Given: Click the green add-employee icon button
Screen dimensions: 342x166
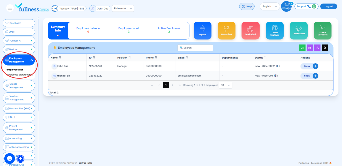Looking at the screenshot, I should click(302, 48).
